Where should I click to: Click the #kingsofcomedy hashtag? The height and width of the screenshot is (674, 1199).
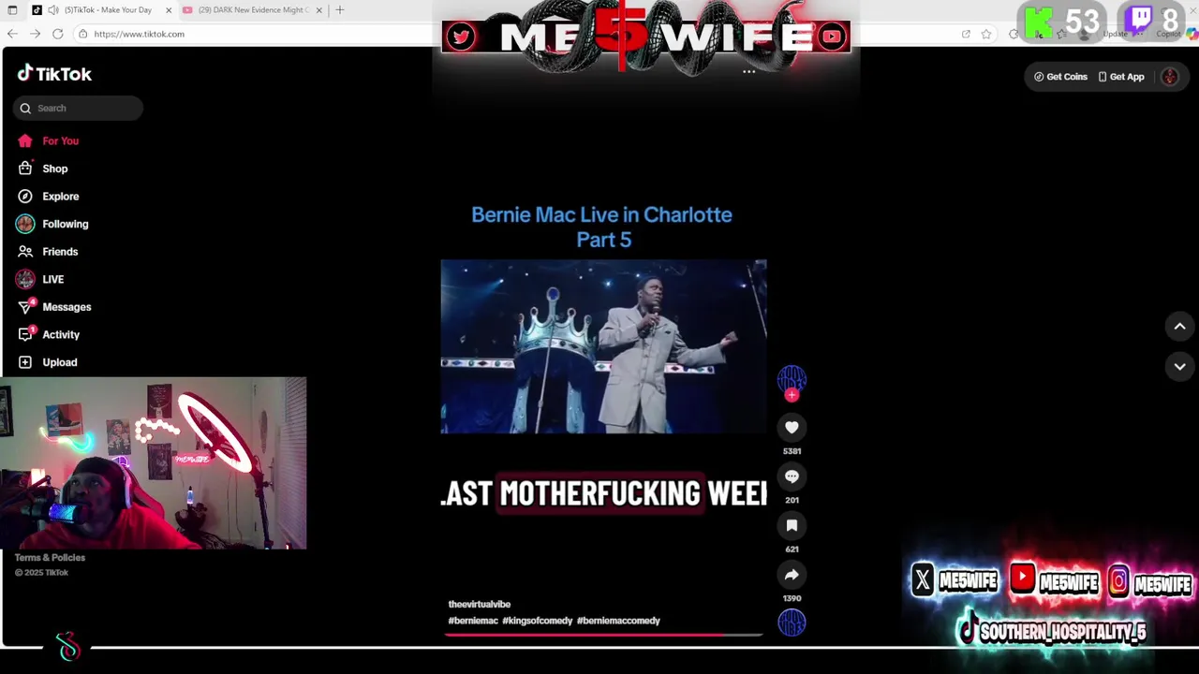coord(537,621)
